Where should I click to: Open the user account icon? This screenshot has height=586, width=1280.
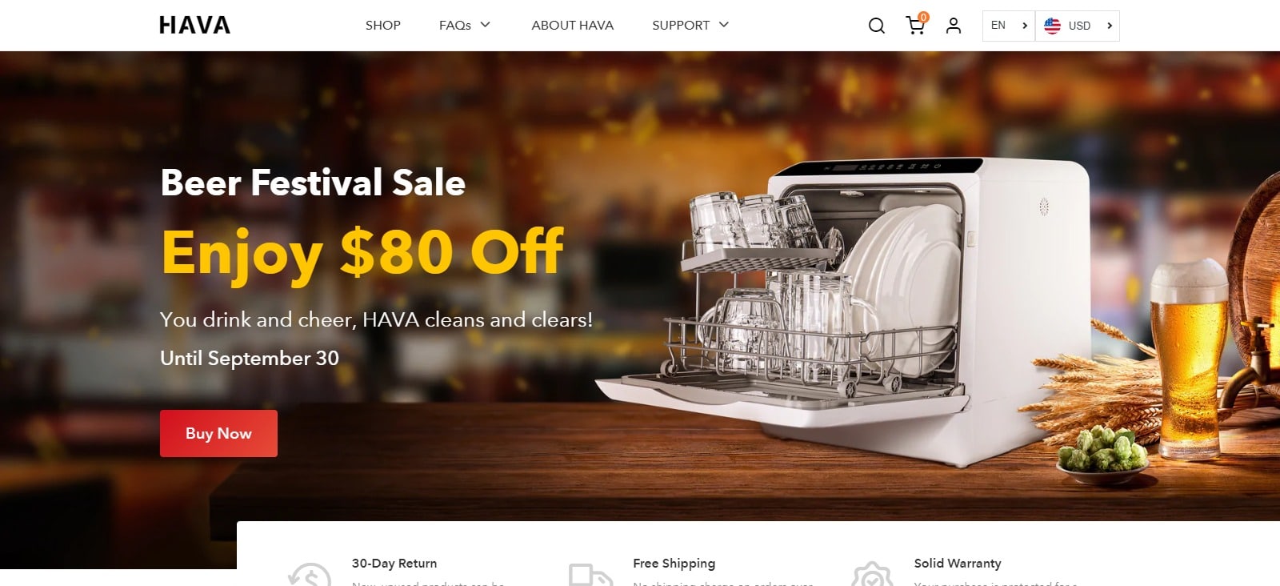pos(953,26)
